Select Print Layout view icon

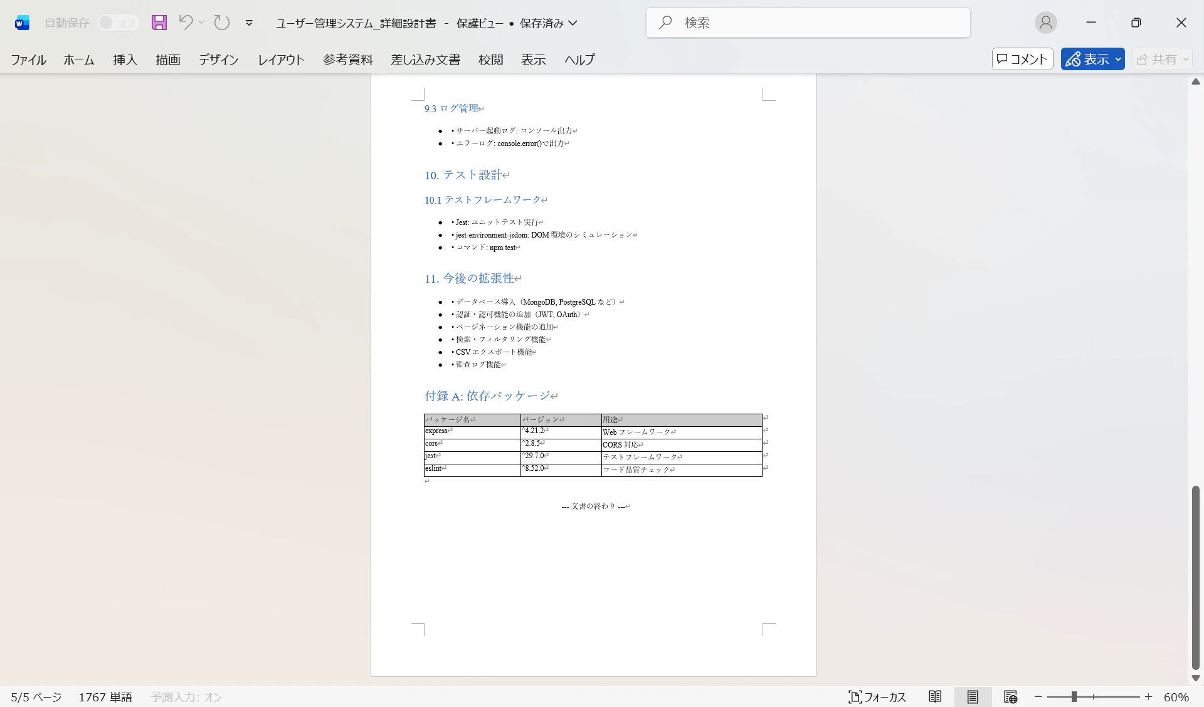973,696
